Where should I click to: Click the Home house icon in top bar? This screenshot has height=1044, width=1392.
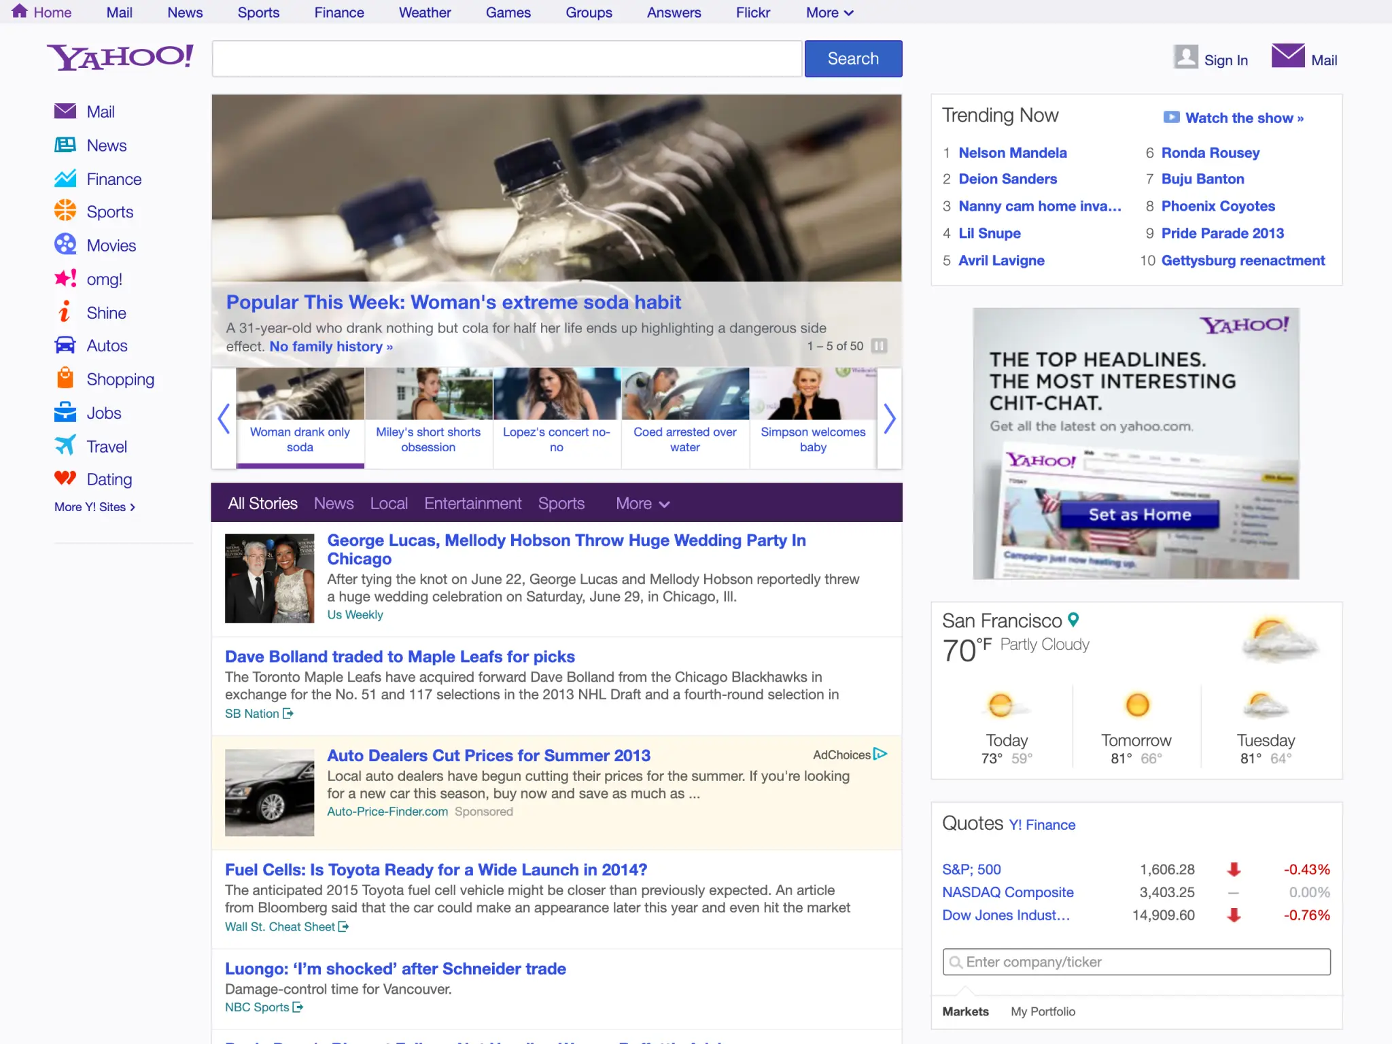pyautogui.click(x=20, y=11)
